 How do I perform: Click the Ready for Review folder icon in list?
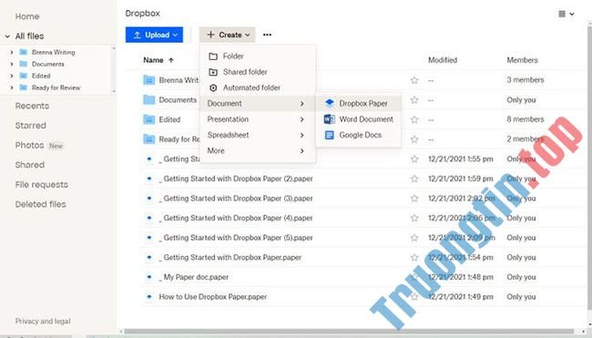pos(149,139)
